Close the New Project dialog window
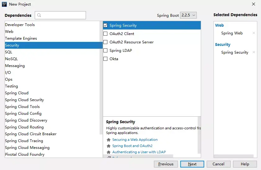Screen dimensions: 261x170 point(254,4)
